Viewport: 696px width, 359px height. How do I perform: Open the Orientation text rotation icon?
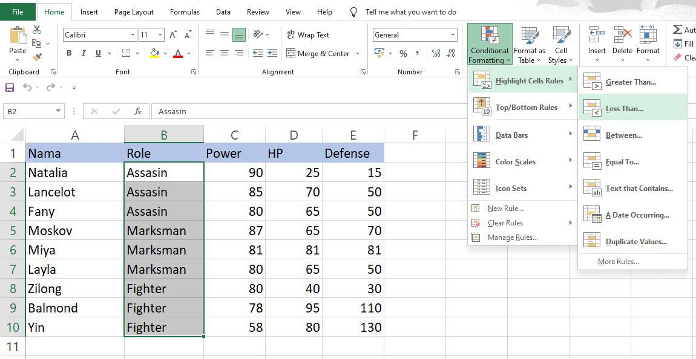[x=258, y=34]
